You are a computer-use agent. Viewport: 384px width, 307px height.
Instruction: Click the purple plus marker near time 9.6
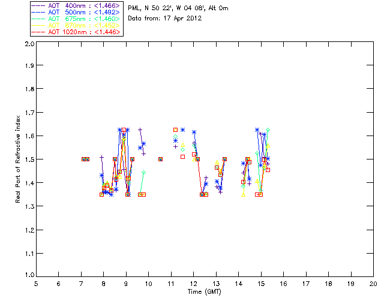coord(140,130)
